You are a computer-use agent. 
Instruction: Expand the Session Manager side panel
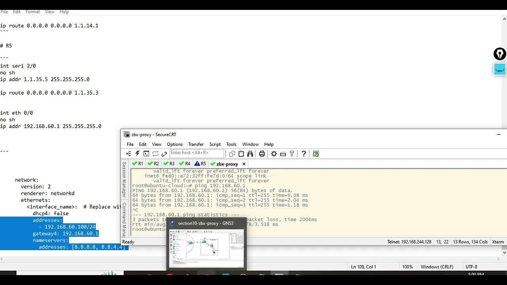click(124, 180)
